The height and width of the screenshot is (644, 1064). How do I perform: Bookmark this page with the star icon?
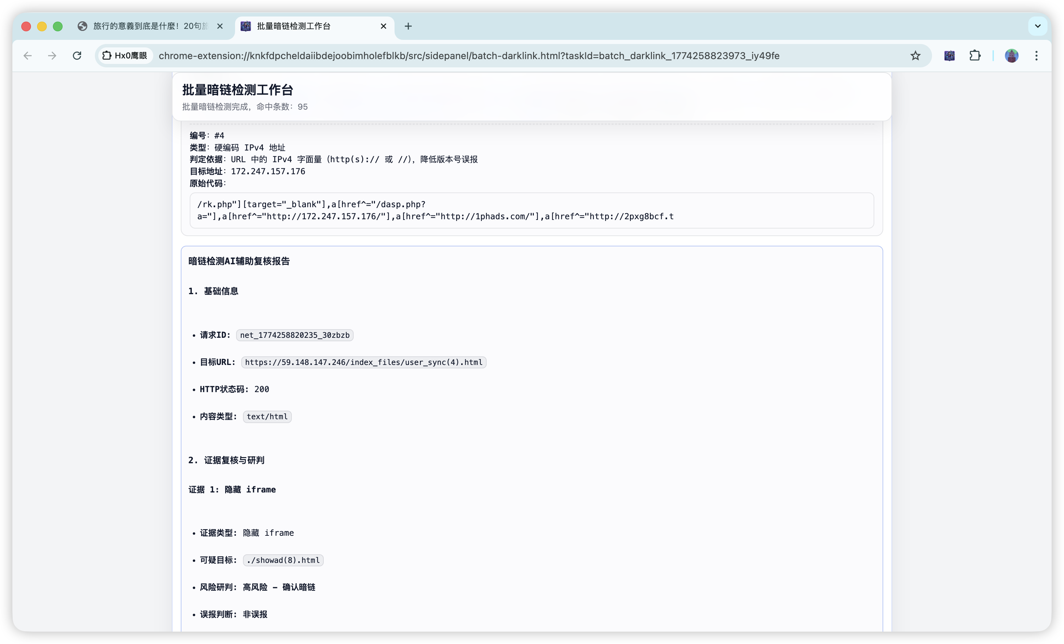tap(915, 56)
